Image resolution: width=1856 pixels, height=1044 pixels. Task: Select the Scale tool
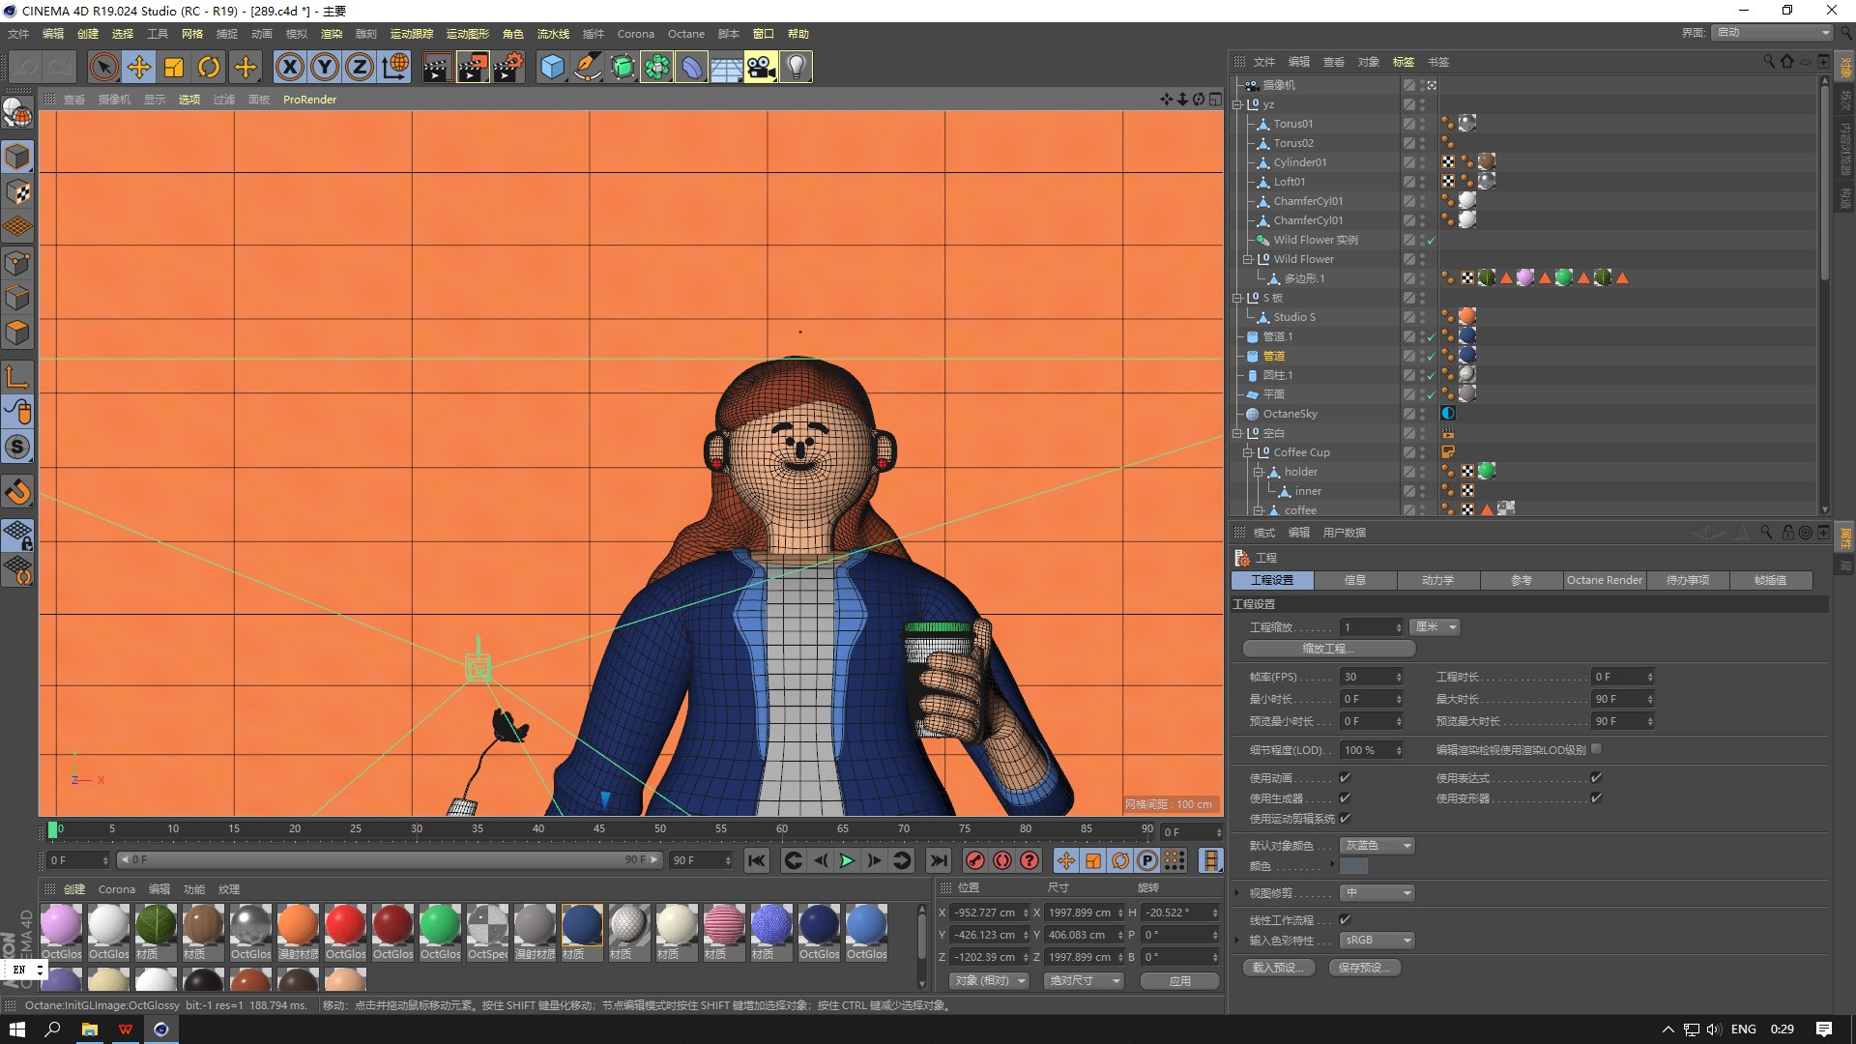174,68
